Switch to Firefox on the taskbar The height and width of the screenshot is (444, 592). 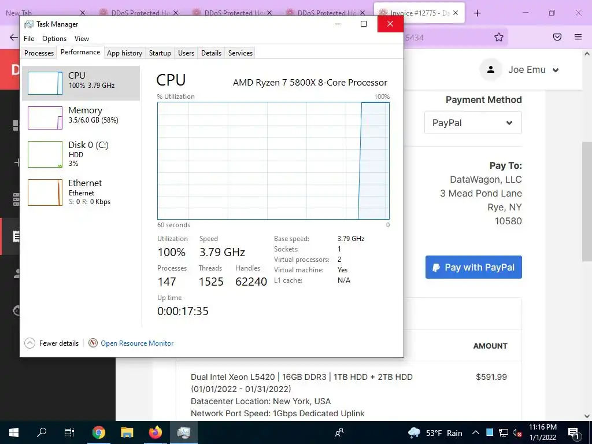pos(155,432)
